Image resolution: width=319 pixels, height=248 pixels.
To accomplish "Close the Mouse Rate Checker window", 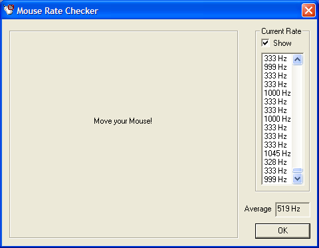I will coord(308,10).
